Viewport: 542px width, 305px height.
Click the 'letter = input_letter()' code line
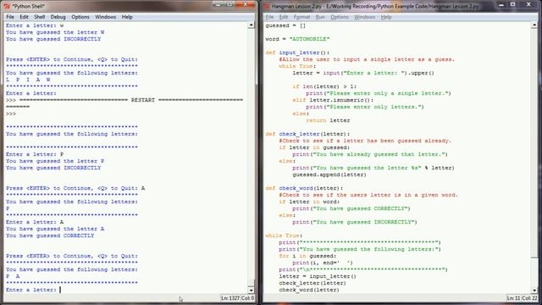point(318,276)
